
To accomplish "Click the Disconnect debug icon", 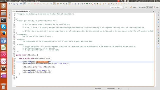I will [38, 4].
